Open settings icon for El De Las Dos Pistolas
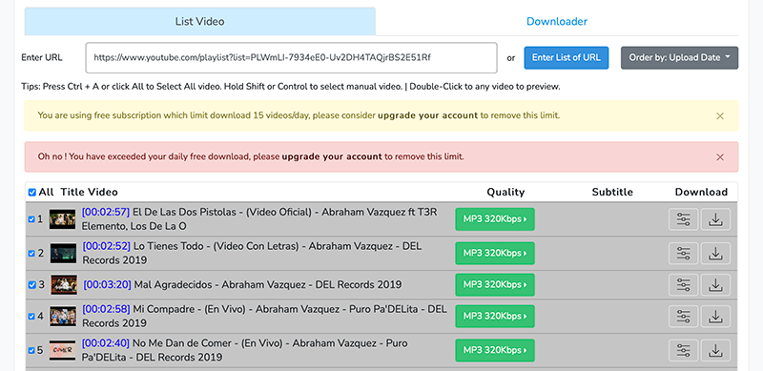The height and width of the screenshot is (371, 763). point(683,219)
